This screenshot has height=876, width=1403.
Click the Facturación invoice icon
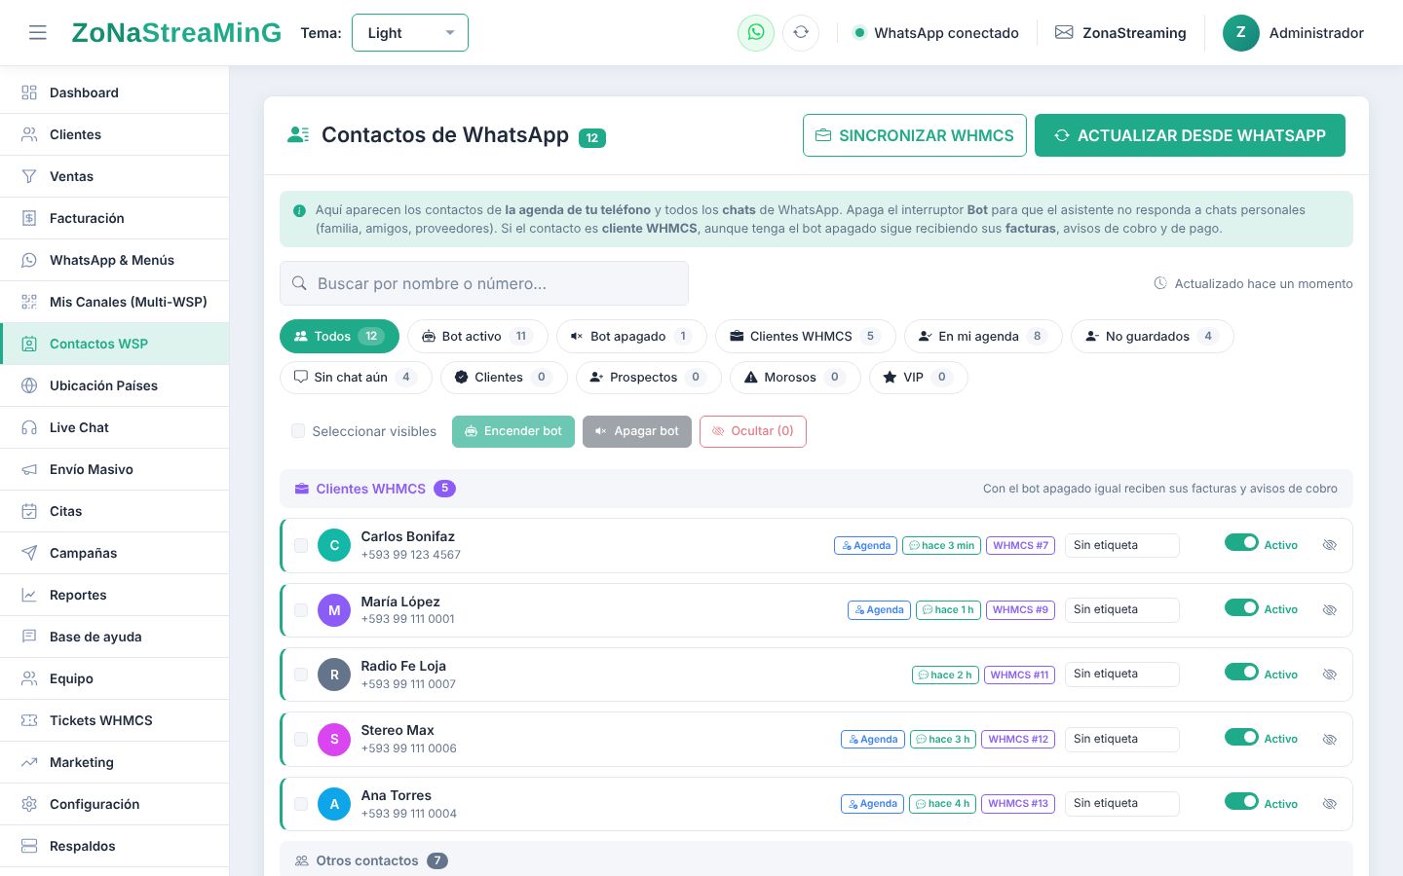[29, 218]
